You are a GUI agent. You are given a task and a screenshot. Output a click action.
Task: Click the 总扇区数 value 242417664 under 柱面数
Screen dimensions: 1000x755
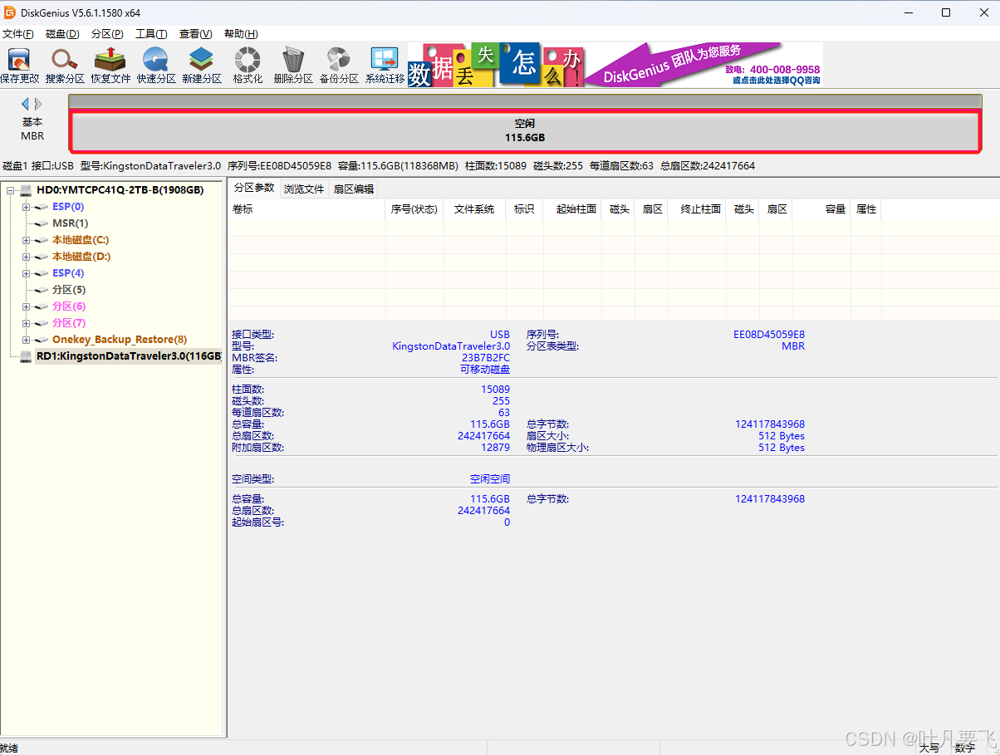pos(483,436)
